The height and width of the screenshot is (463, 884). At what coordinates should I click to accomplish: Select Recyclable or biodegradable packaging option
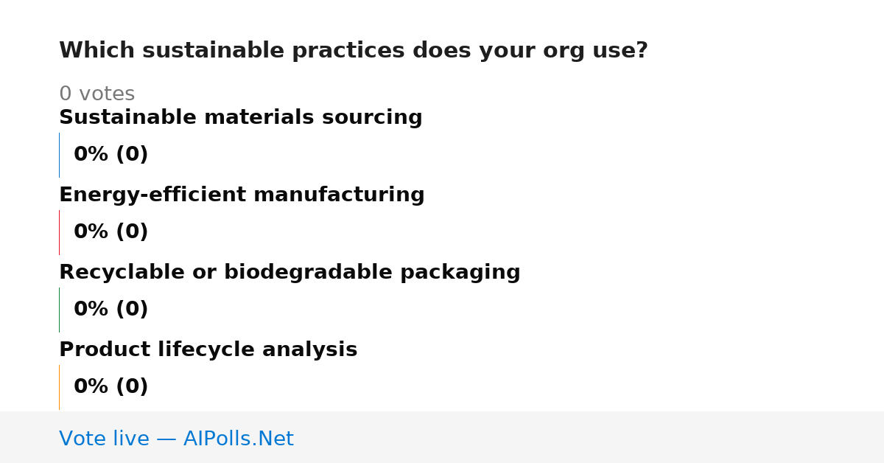coord(290,273)
